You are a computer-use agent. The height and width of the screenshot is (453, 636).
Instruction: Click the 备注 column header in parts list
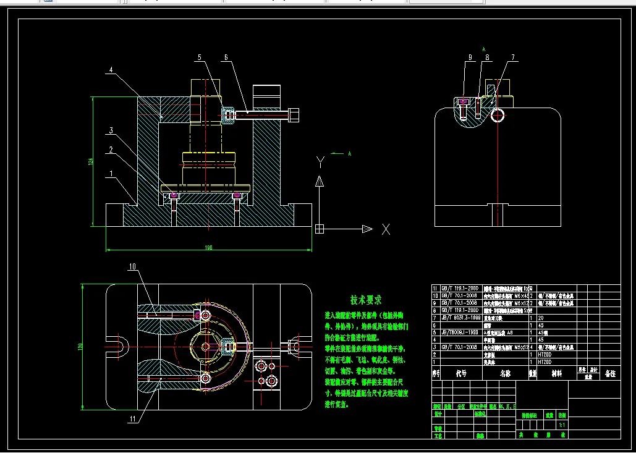[x=609, y=373]
